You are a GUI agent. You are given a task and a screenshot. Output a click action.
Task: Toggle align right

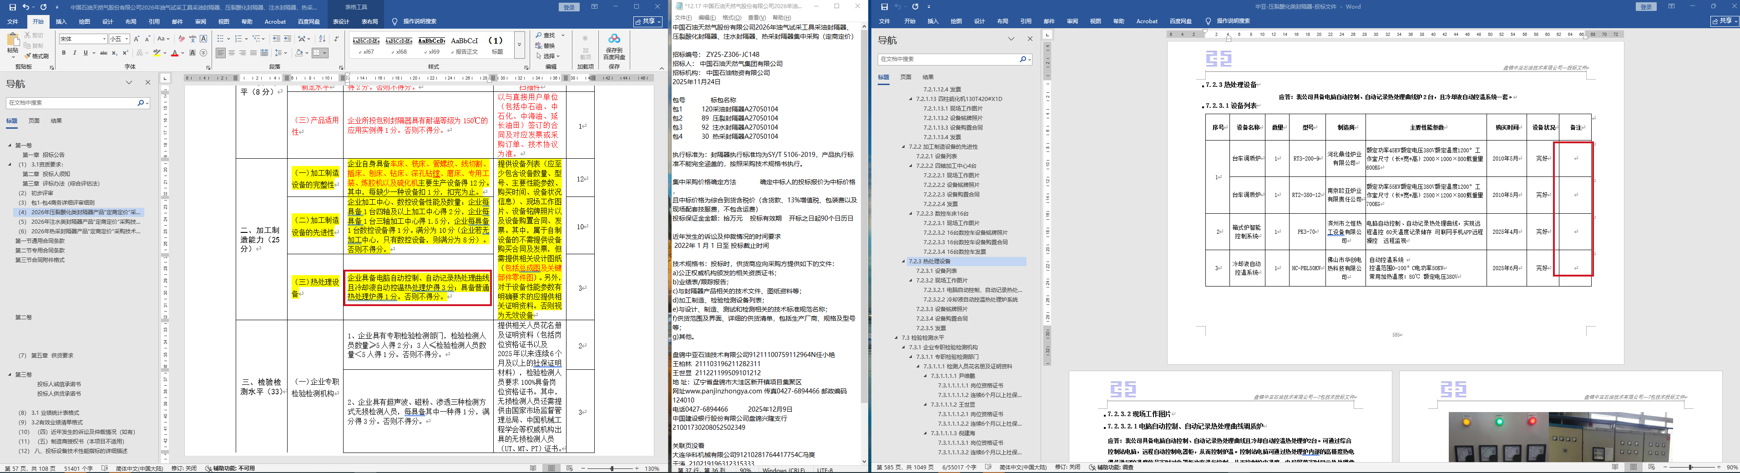(x=243, y=53)
